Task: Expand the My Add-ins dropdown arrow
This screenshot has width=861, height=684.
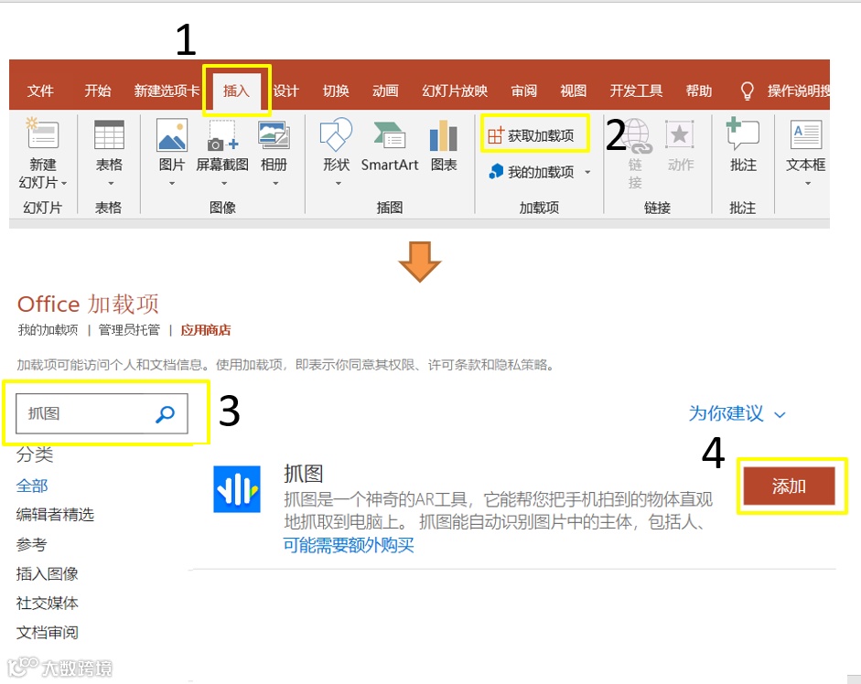Action: pyautogui.click(x=587, y=173)
